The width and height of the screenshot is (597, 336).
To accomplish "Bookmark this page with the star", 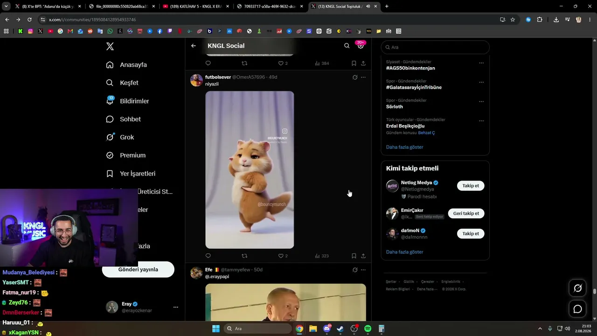I will (513, 20).
